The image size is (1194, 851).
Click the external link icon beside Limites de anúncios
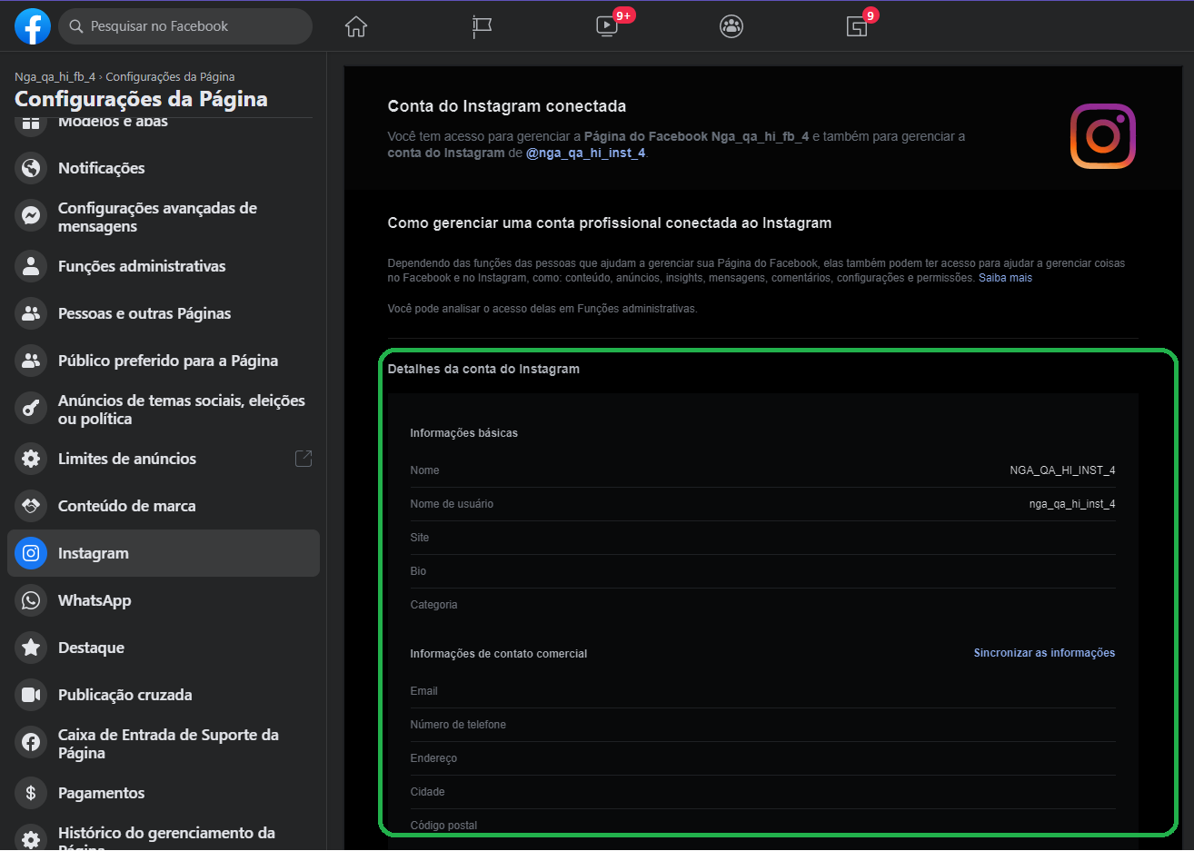(303, 459)
